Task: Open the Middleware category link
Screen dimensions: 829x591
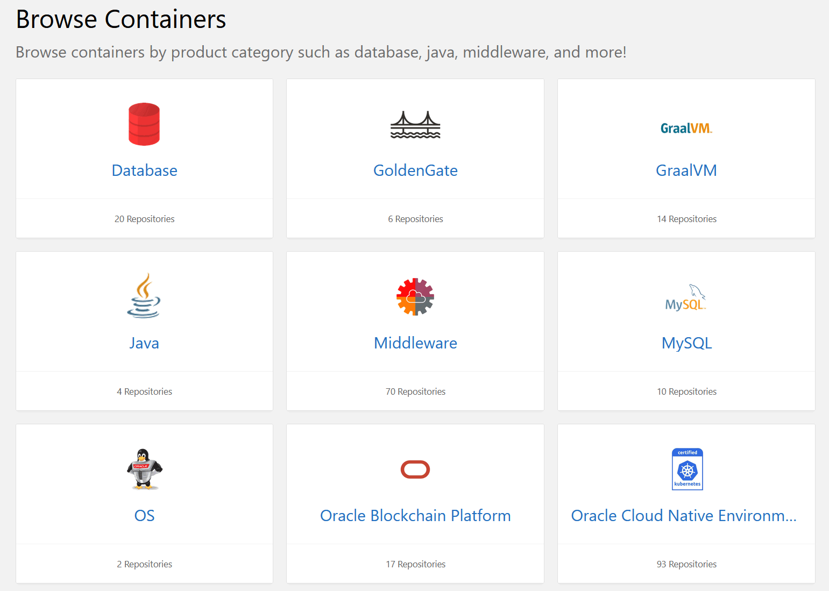Action: [415, 343]
